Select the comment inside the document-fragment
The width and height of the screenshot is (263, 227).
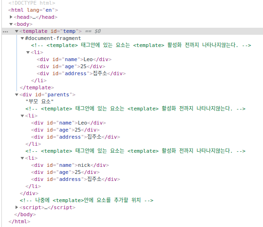(141, 45)
